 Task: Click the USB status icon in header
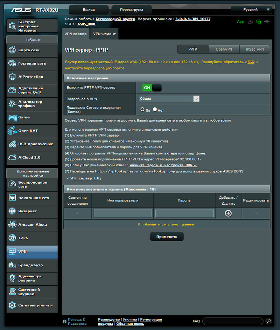point(267,21)
